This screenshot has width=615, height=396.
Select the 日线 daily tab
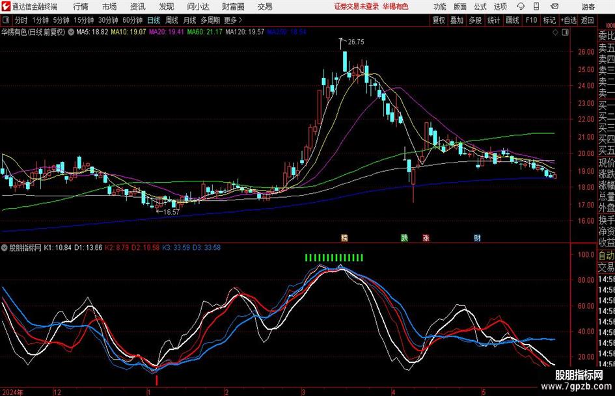click(x=154, y=20)
